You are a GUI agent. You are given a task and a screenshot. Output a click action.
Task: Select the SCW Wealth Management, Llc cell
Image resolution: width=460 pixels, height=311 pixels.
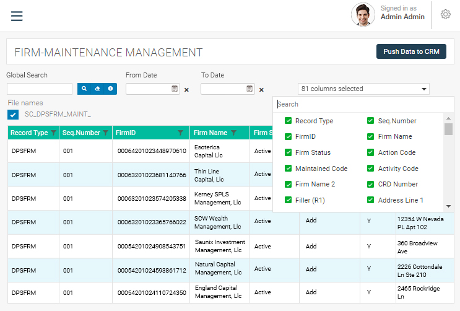click(x=219, y=222)
